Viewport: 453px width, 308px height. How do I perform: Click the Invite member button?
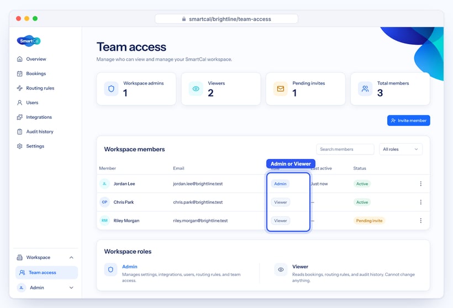pos(408,121)
